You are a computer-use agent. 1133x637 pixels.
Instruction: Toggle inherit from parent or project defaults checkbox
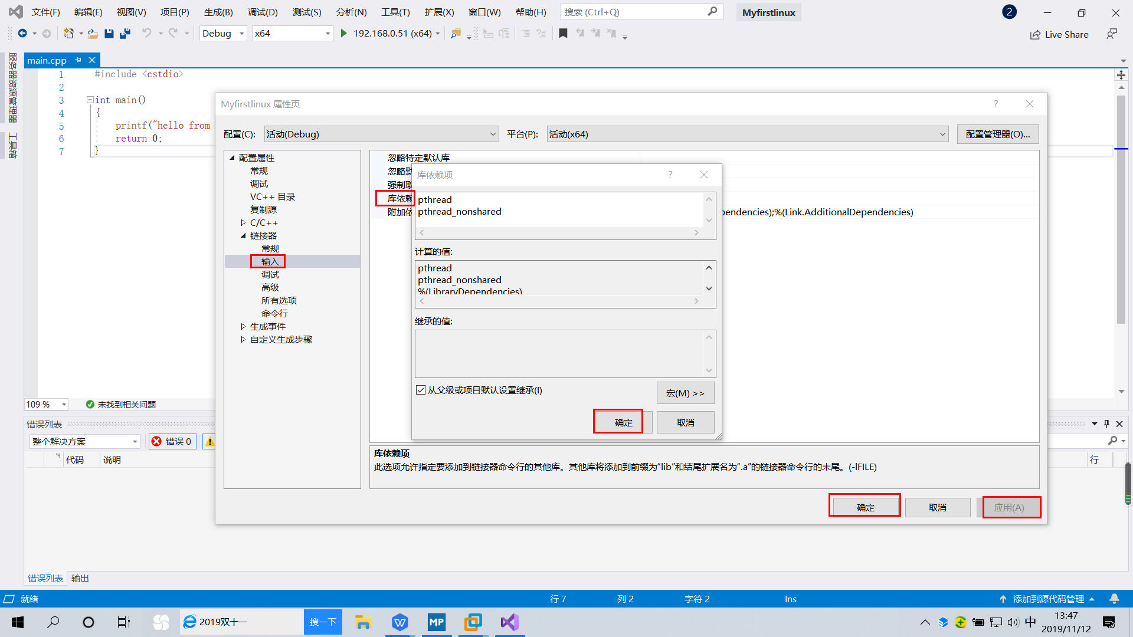tap(421, 390)
